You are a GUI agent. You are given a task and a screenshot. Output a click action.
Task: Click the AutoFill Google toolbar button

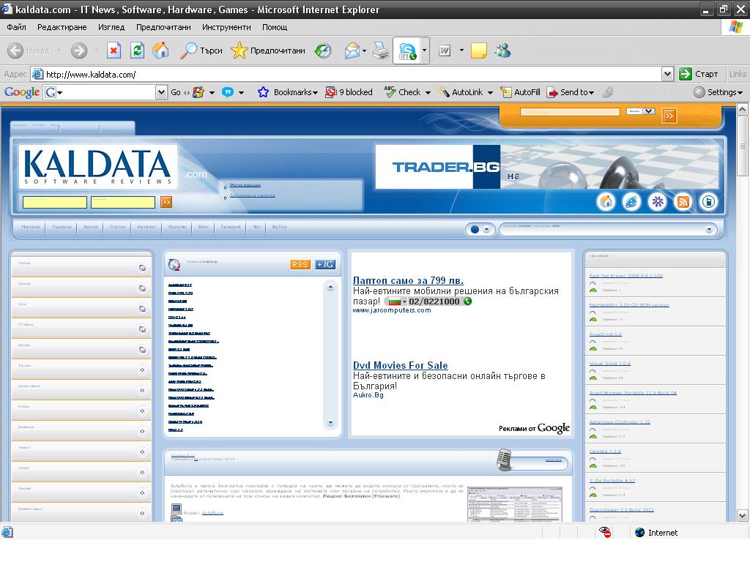point(521,92)
